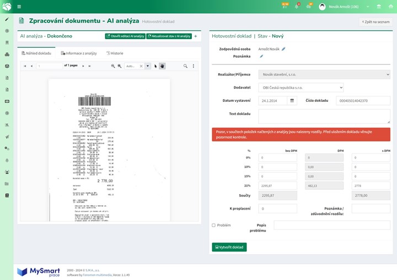Go to first page in document viewer

(x=25, y=66)
